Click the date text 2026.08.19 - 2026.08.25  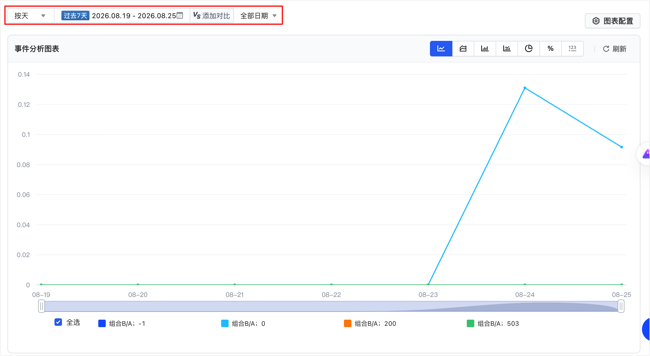click(x=134, y=16)
